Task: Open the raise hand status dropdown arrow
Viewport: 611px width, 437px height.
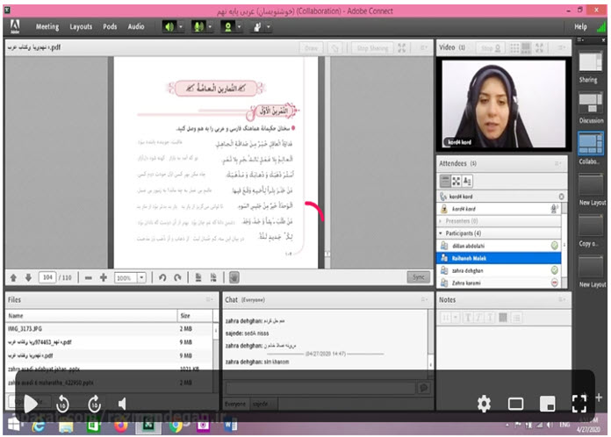Action: (269, 26)
